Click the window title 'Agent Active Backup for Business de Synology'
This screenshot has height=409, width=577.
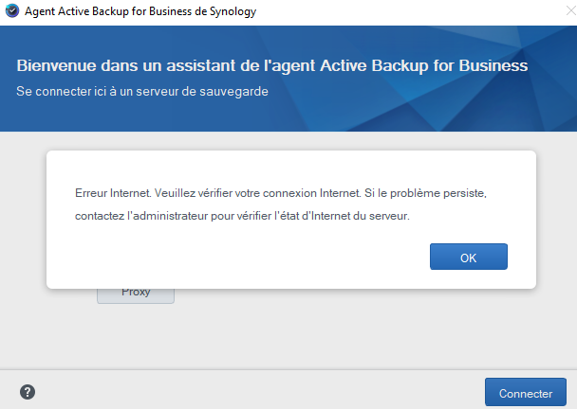(x=140, y=12)
